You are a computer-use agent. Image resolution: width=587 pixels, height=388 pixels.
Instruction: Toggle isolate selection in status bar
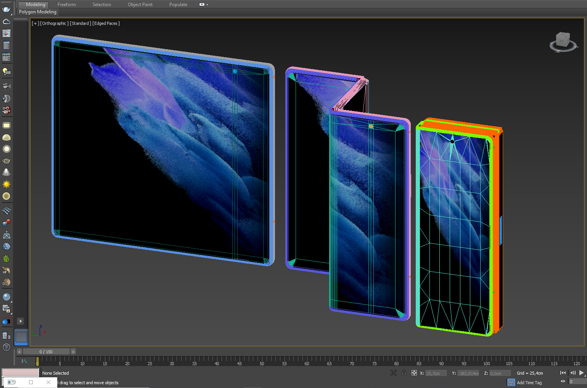(x=394, y=373)
